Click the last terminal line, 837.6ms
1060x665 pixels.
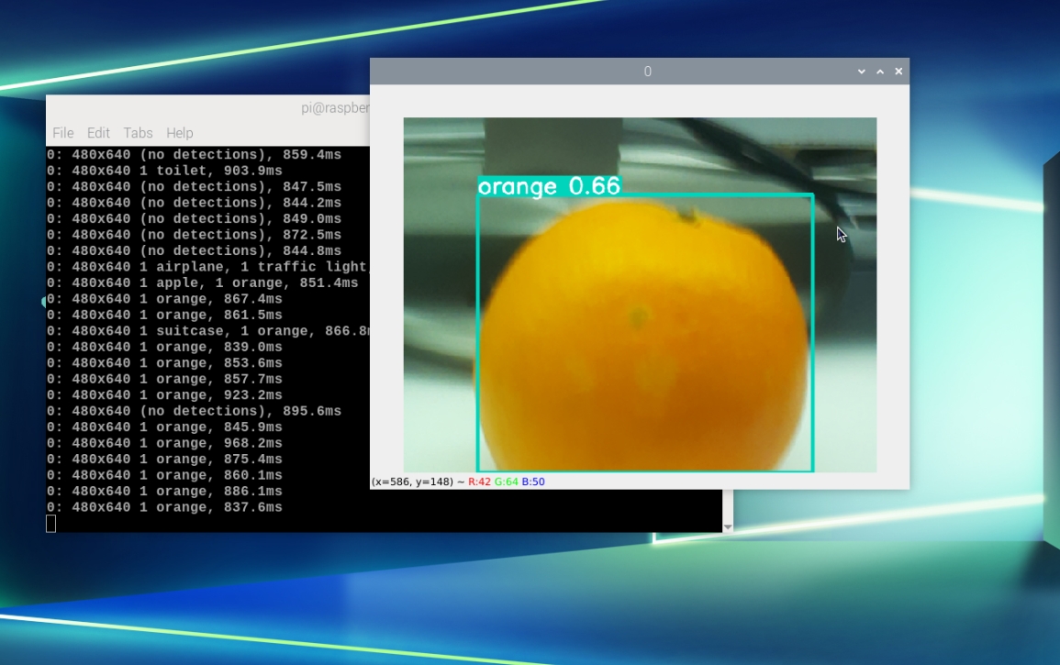click(164, 507)
